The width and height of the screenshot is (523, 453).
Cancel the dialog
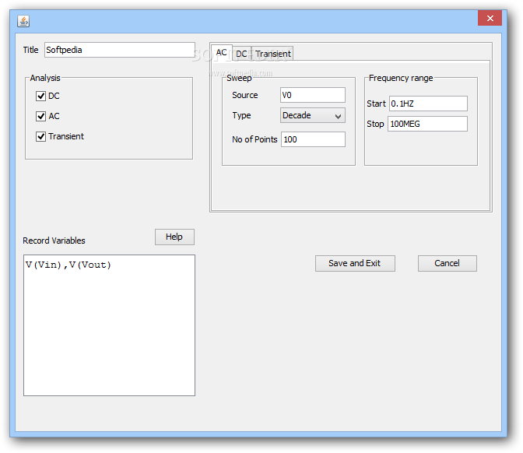447,264
